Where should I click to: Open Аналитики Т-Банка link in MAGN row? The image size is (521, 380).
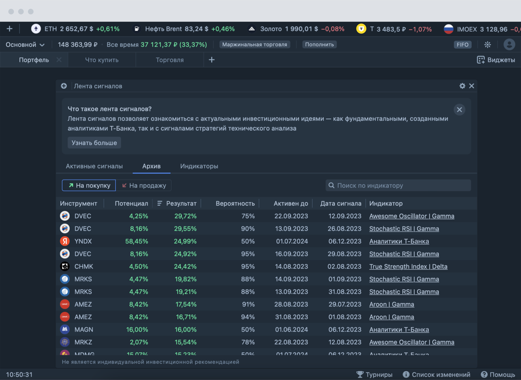pyautogui.click(x=399, y=329)
